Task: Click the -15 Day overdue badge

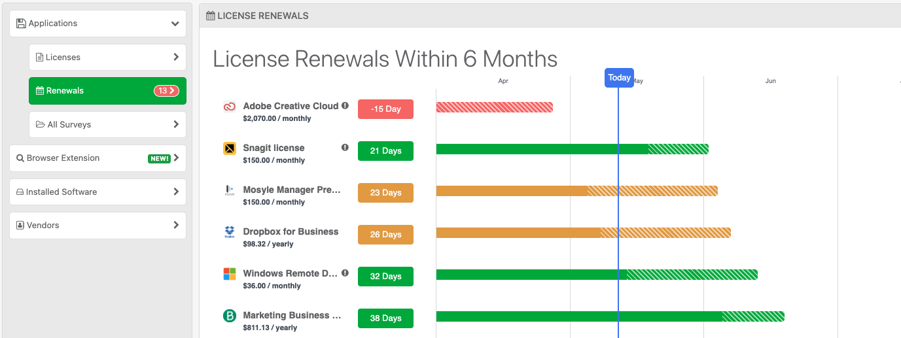Action: coord(385,109)
